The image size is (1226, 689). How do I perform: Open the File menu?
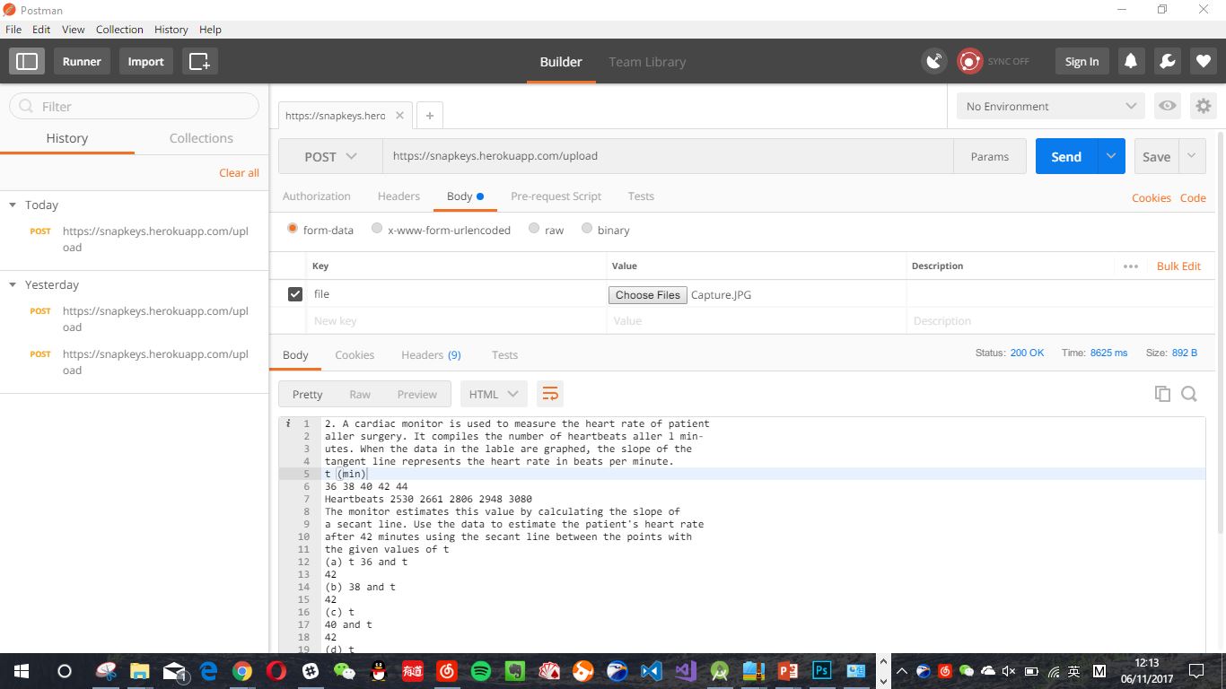pos(13,30)
